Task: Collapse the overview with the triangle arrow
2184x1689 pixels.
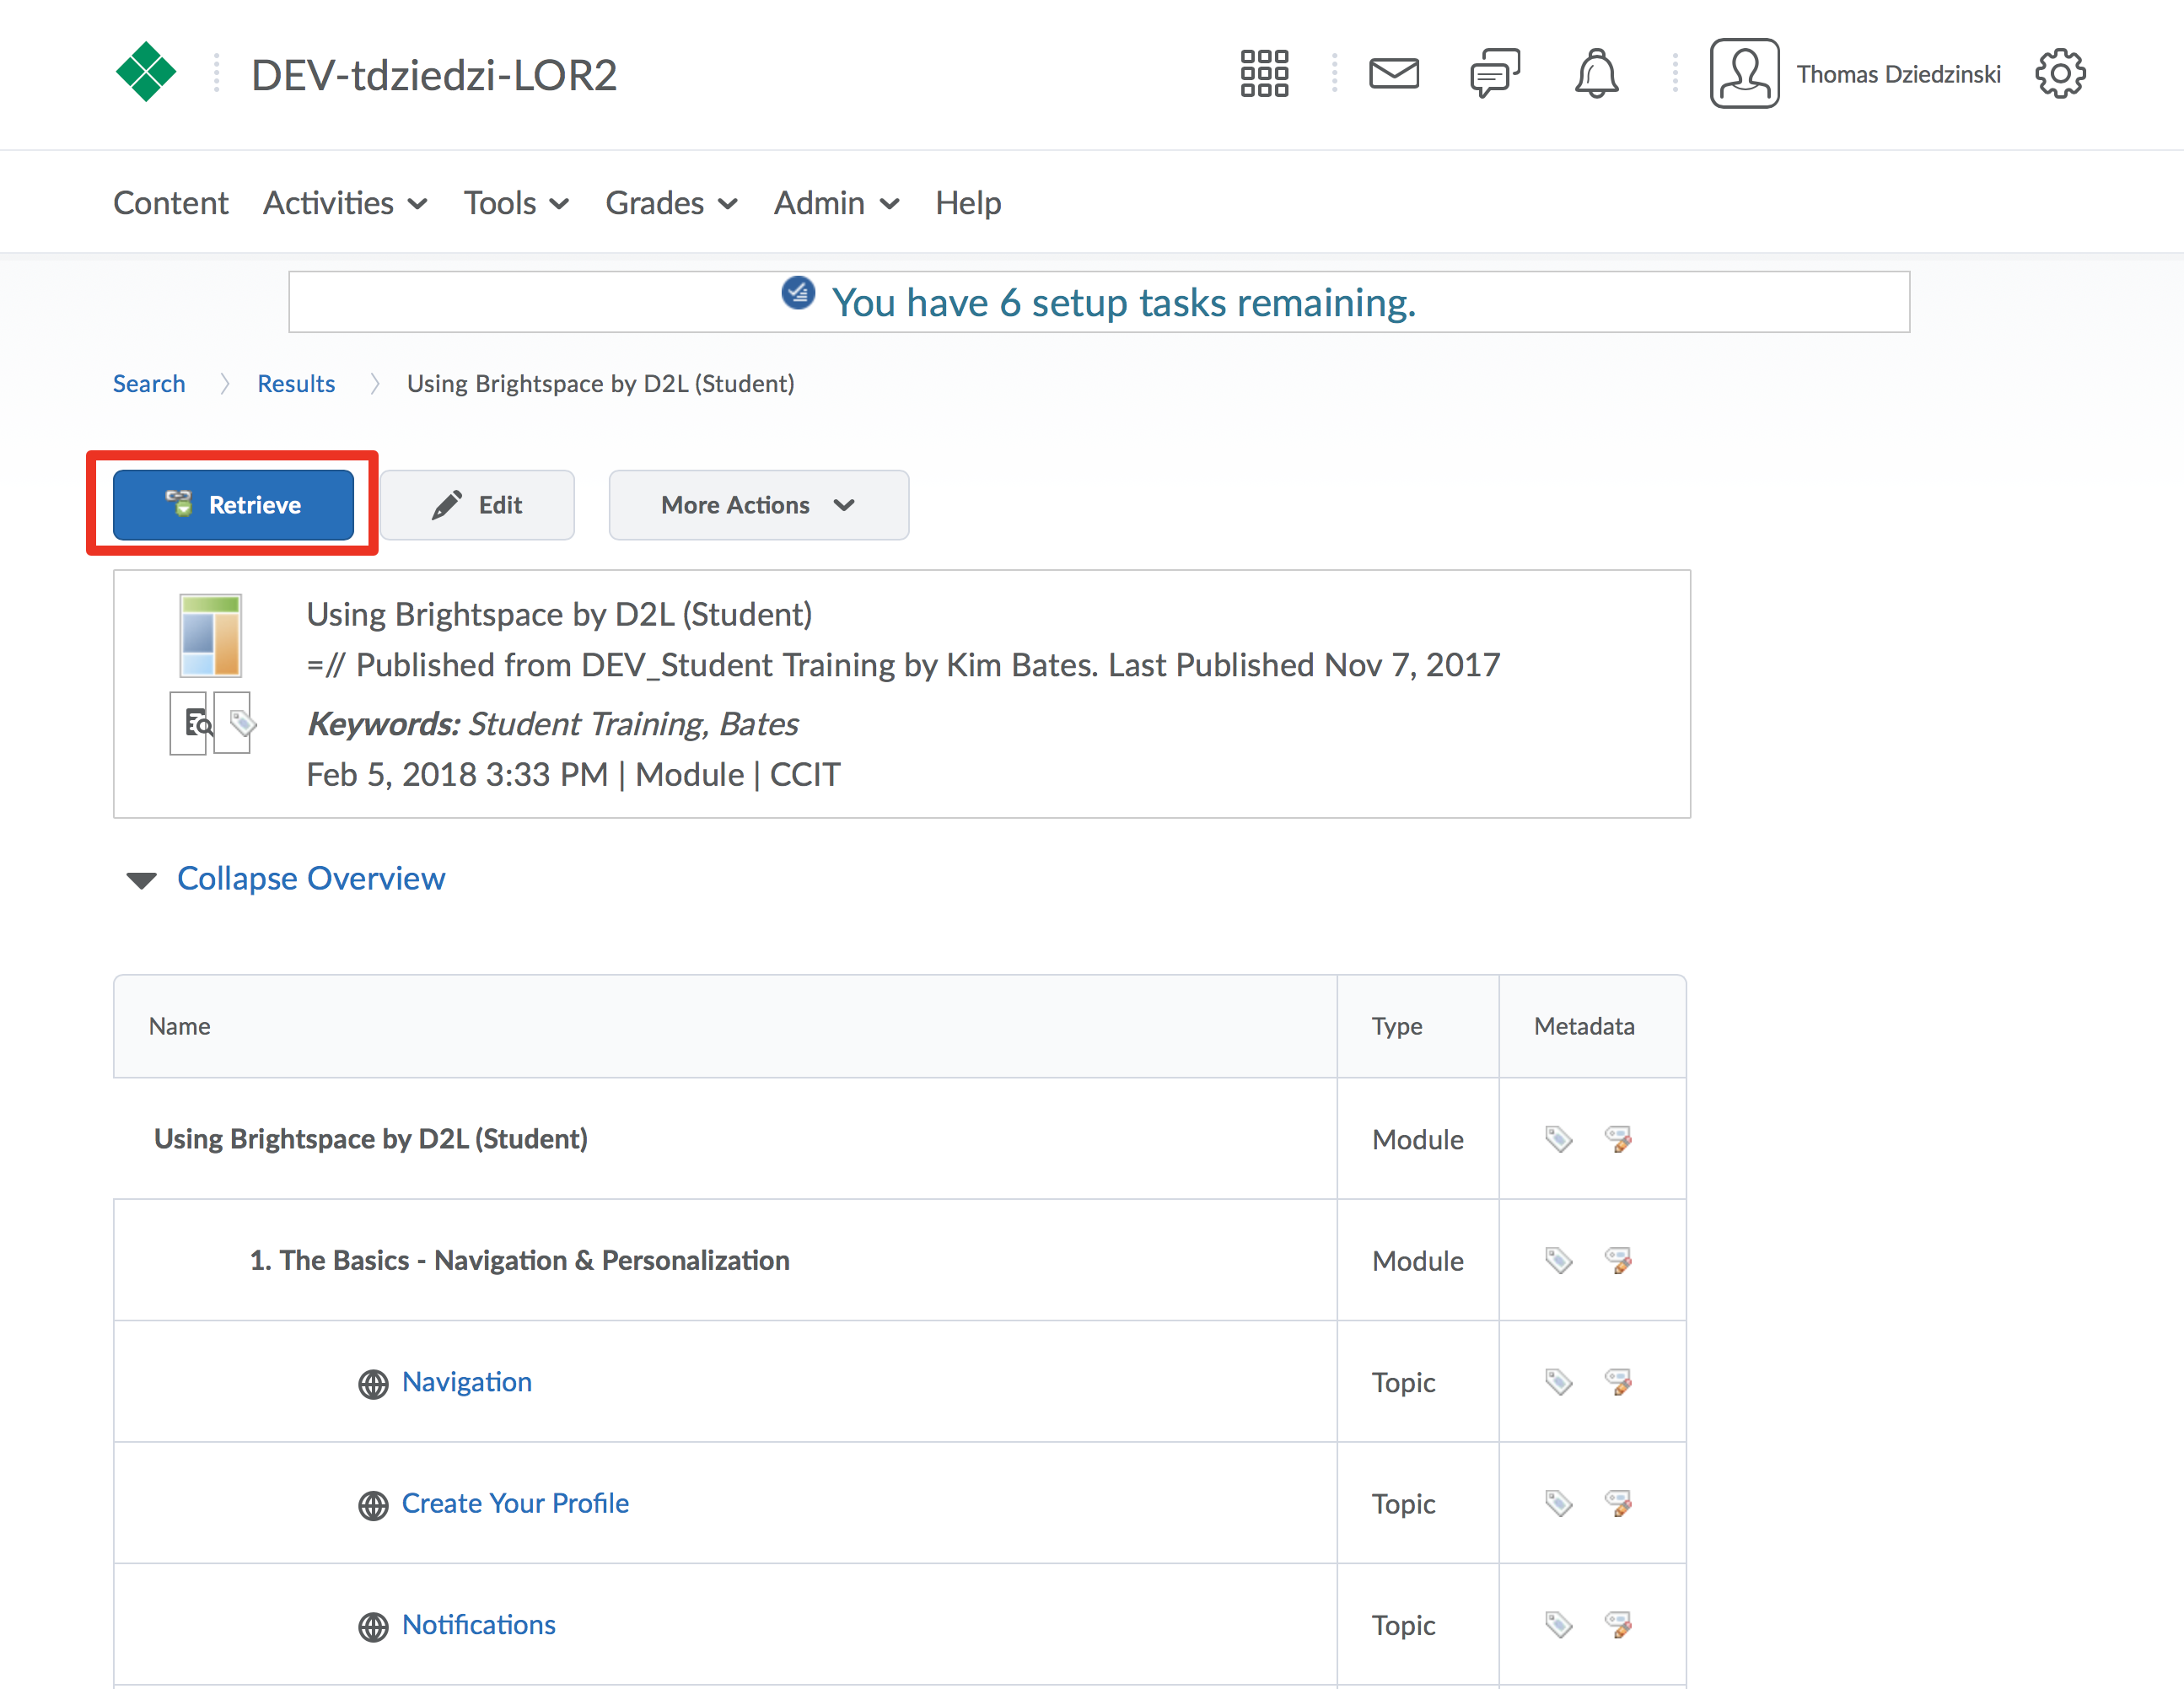Action: coord(141,880)
